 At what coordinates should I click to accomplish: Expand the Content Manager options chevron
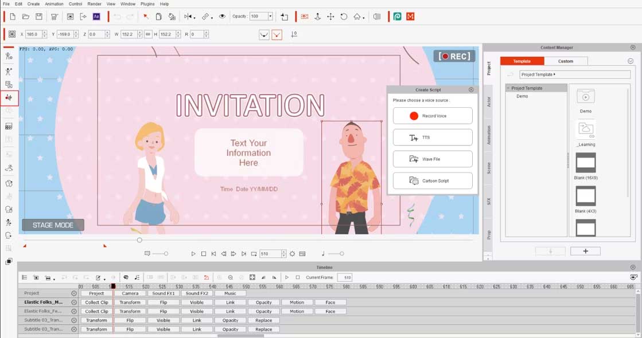click(x=631, y=61)
